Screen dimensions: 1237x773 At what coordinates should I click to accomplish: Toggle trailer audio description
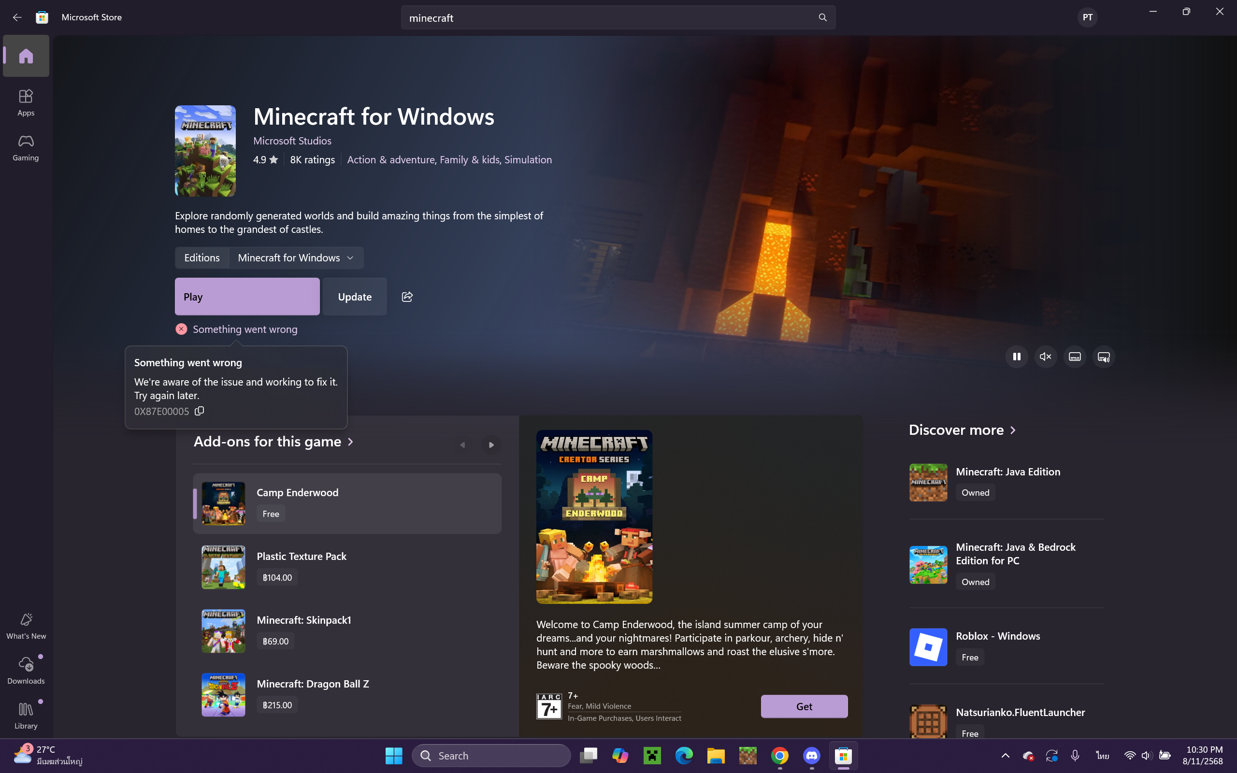point(1104,357)
